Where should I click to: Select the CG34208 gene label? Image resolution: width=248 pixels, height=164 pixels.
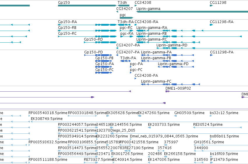tap(143, 3)
